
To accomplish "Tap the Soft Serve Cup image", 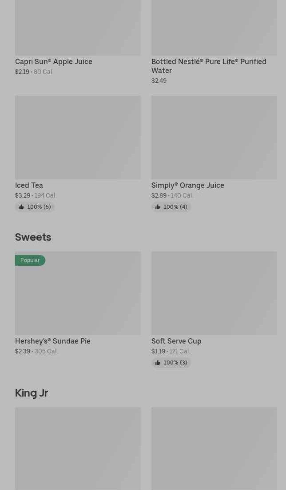I will [x=214, y=293].
